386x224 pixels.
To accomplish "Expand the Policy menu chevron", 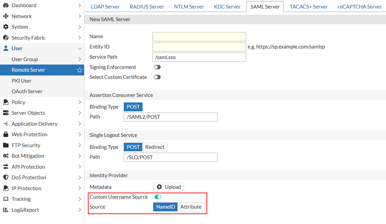I will (80, 102).
